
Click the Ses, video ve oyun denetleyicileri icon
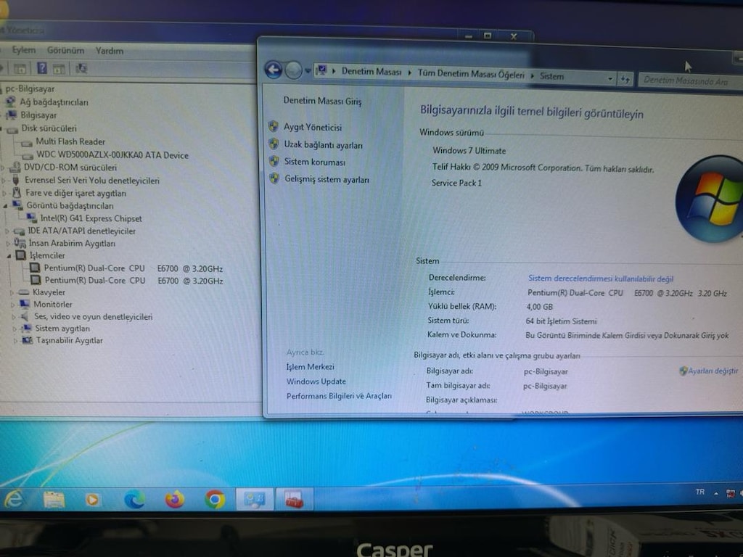(25, 316)
